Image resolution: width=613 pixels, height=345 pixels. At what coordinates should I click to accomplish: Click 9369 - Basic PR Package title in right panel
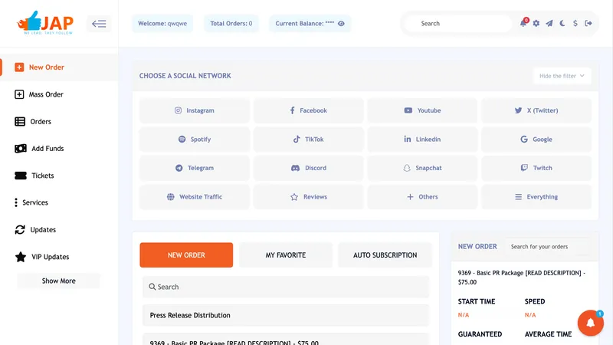point(522,278)
